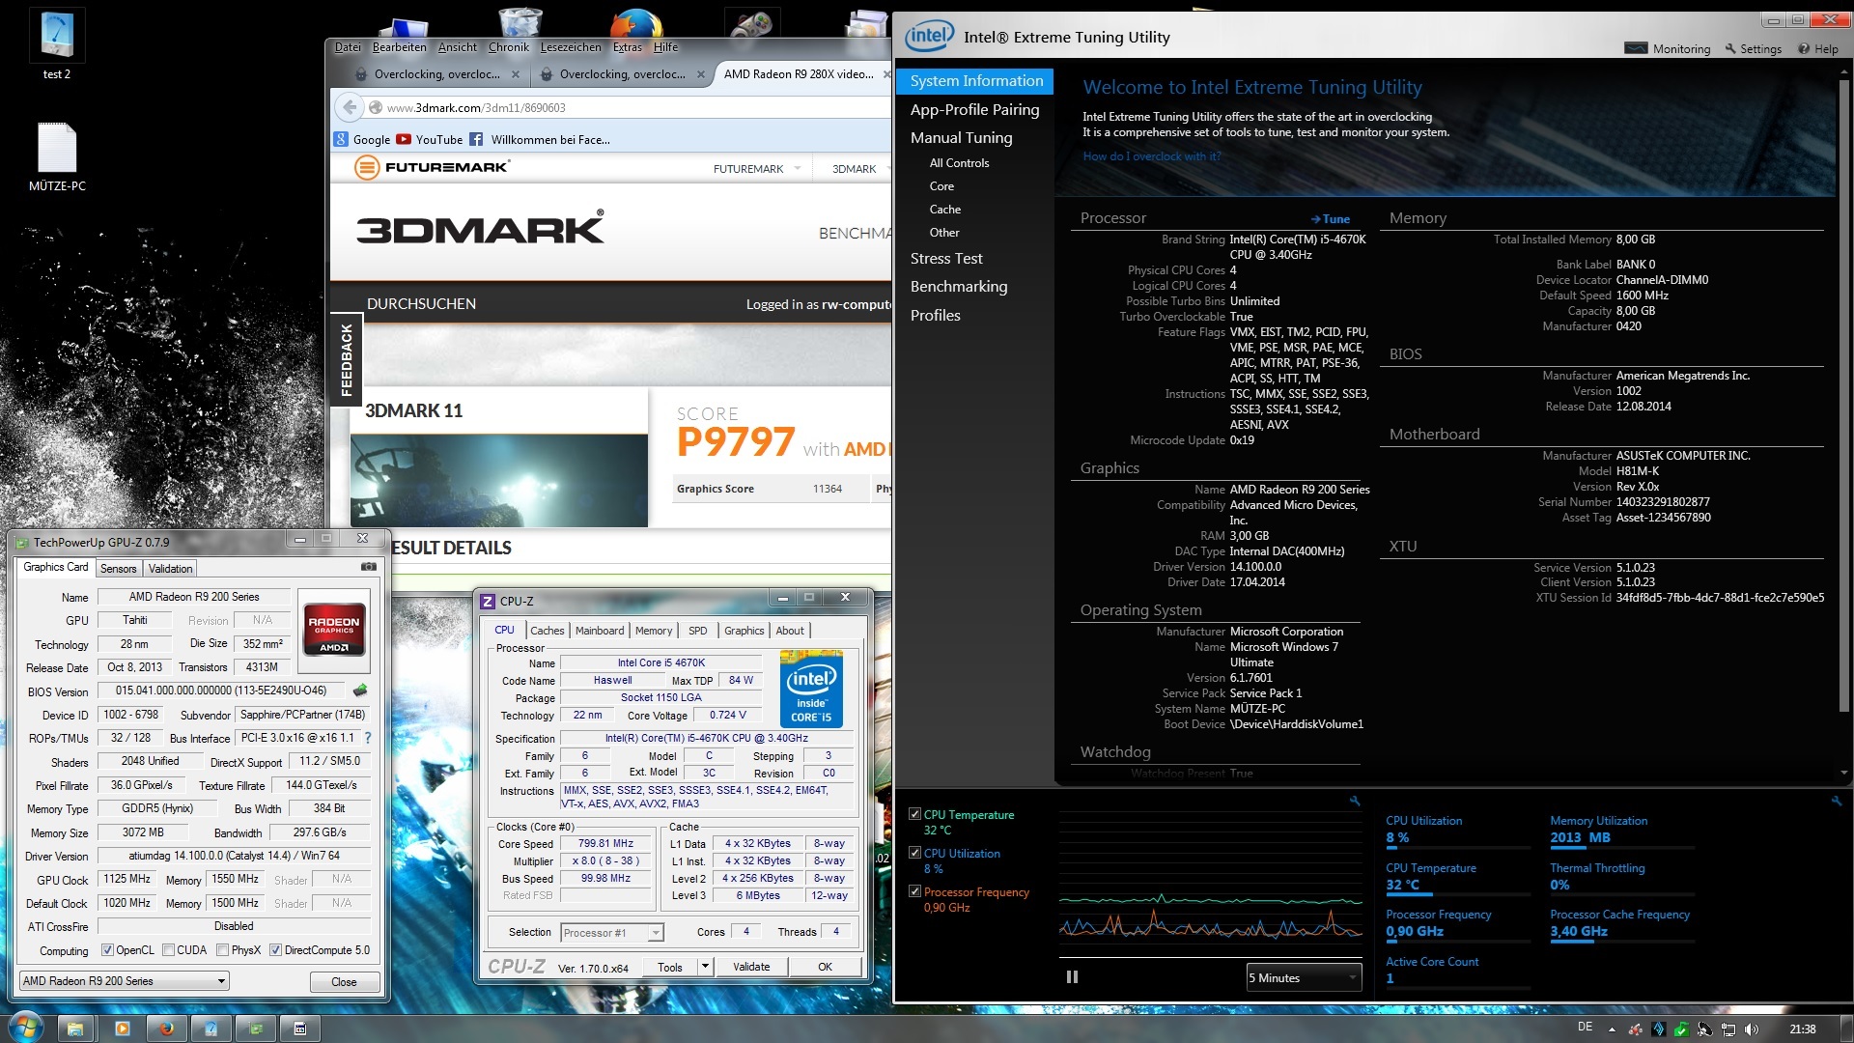Click the Tune link next to Processor

1331,219
